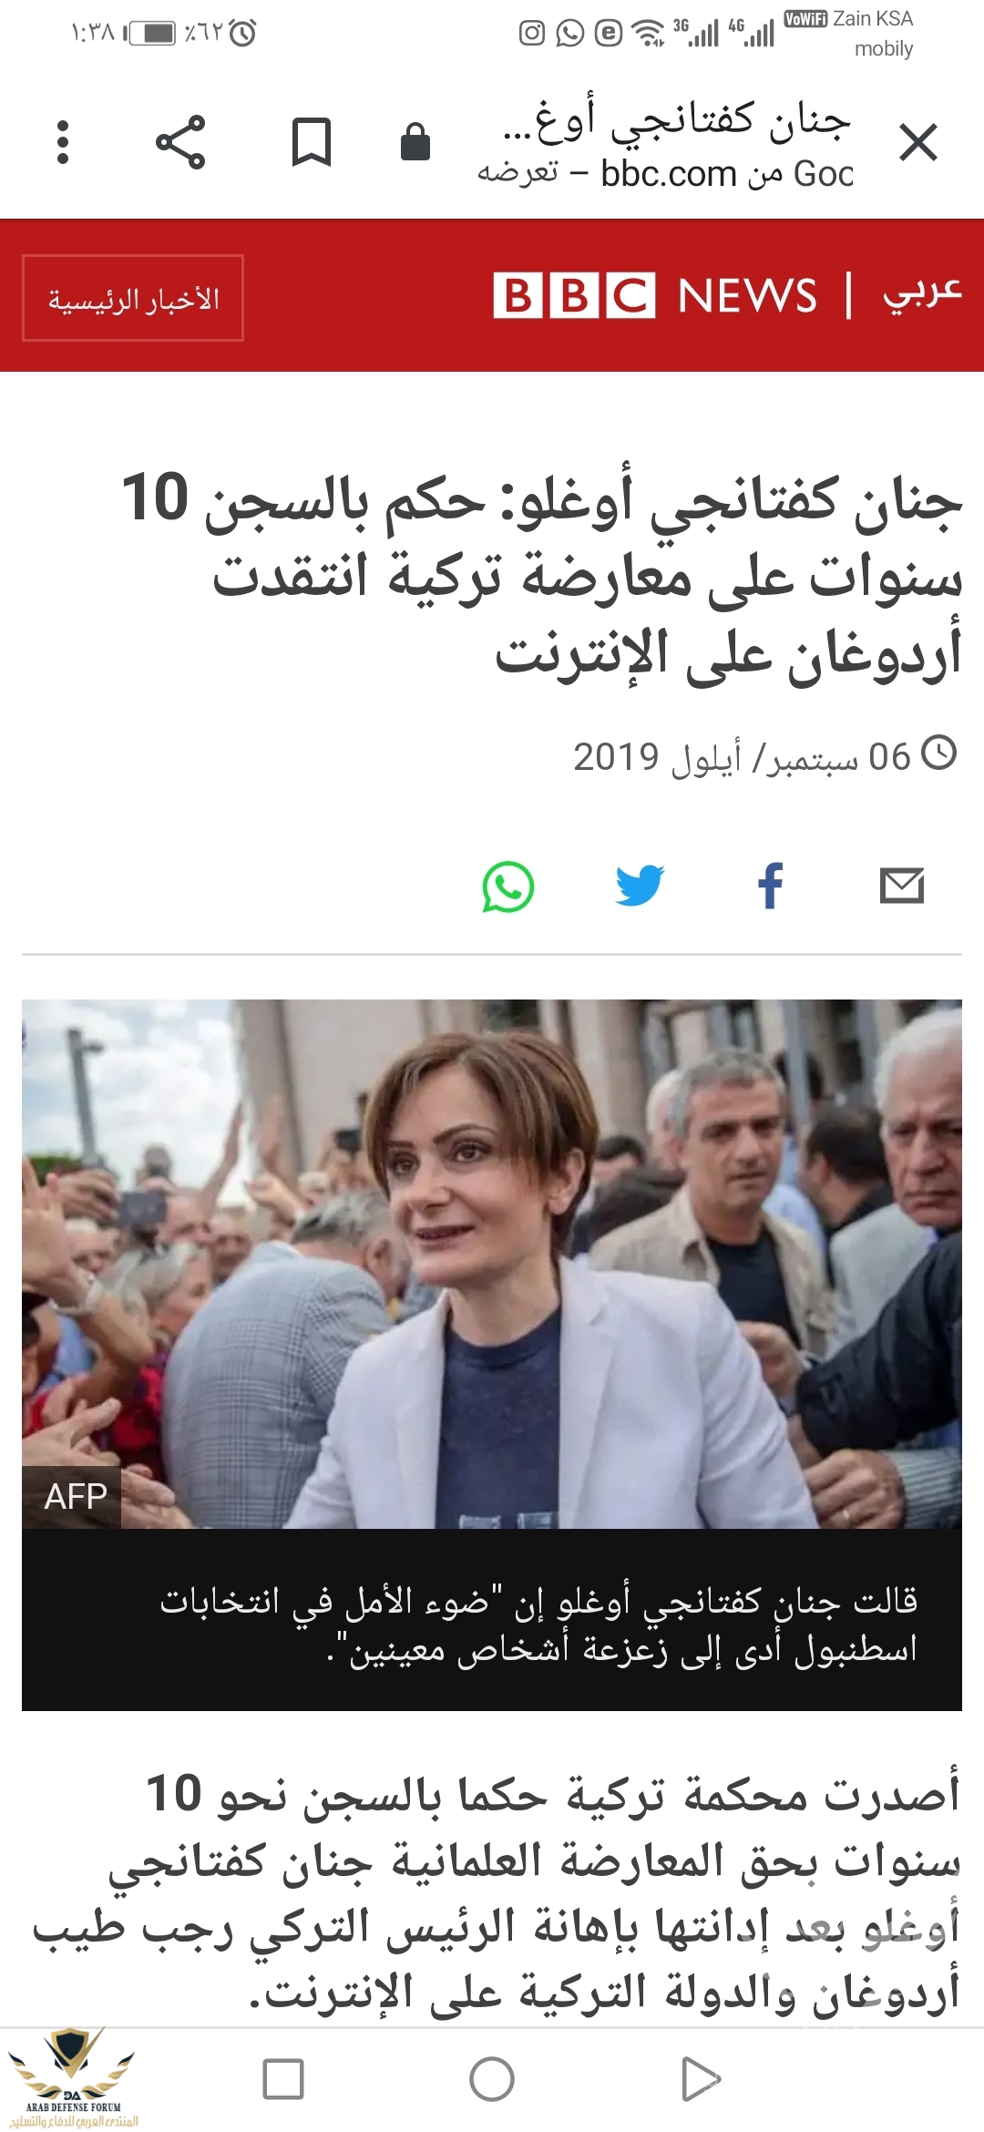Close the custom tab with the X
This screenshot has width=984, height=2132.
[917, 143]
